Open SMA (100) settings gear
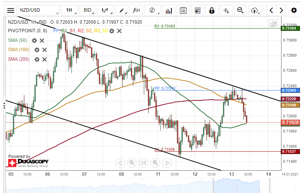 [x=37, y=50]
